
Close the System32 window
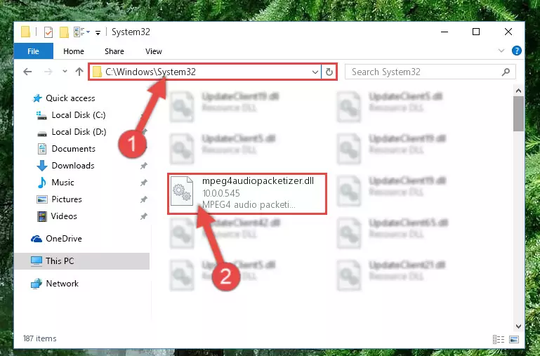click(x=508, y=32)
